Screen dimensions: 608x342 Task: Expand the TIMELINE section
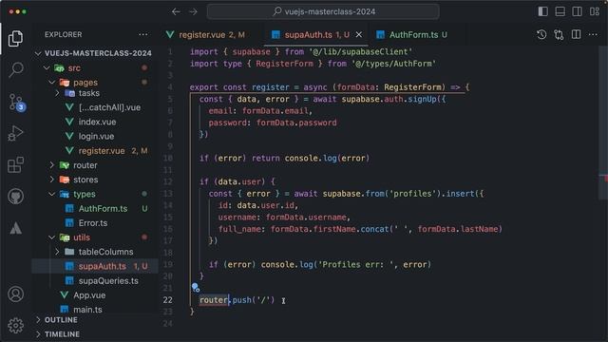95,334
